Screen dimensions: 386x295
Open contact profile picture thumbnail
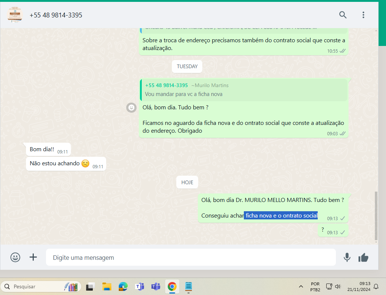click(x=15, y=15)
